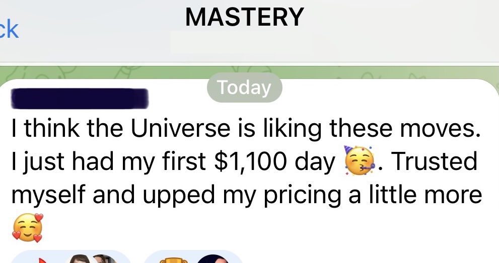The image size is (499, 263).
Task: Tap the trophy reaction emoji
Action: pos(173,260)
